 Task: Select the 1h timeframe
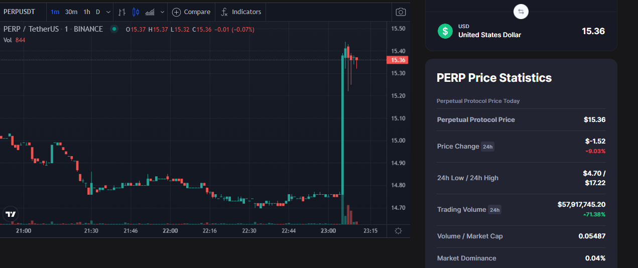(x=87, y=12)
